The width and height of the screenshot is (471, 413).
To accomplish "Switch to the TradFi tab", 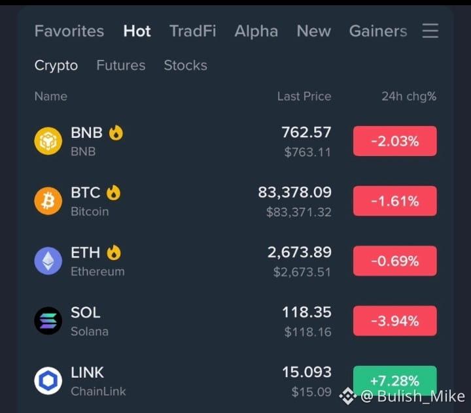I will pyautogui.click(x=192, y=31).
